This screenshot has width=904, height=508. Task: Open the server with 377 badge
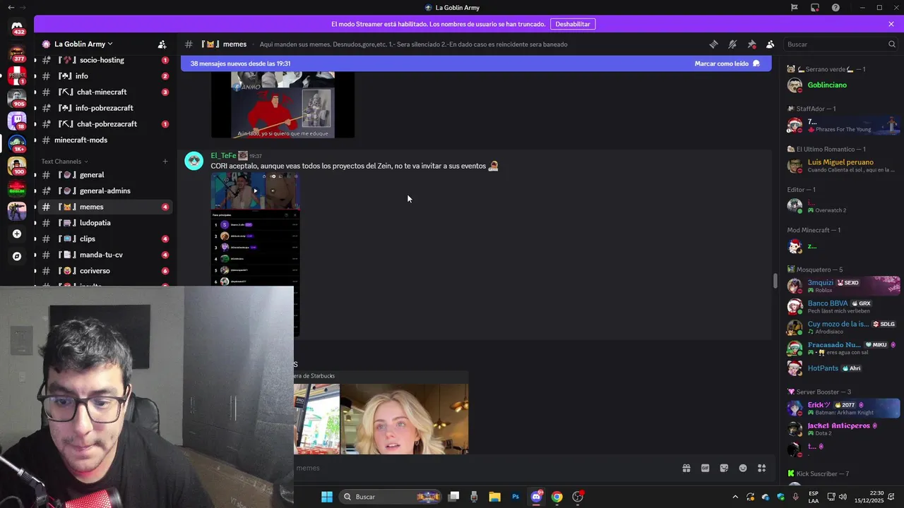(17, 53)
